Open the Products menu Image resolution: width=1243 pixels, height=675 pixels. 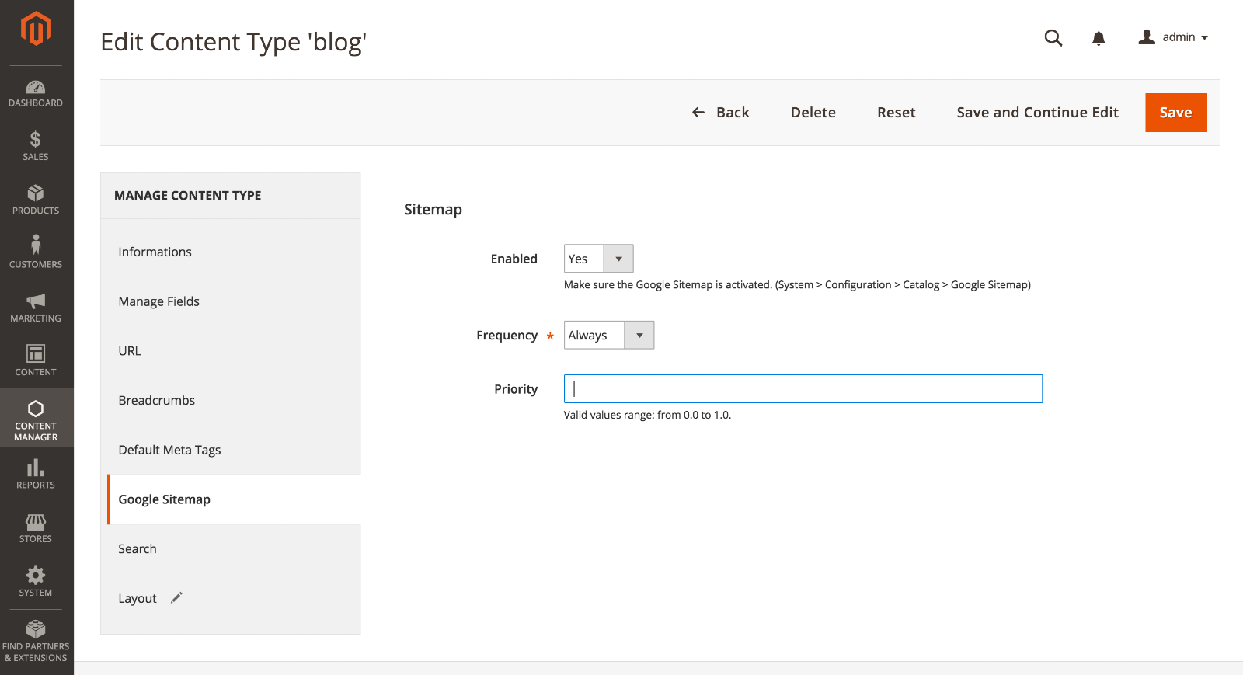click(x=36, y=200)
